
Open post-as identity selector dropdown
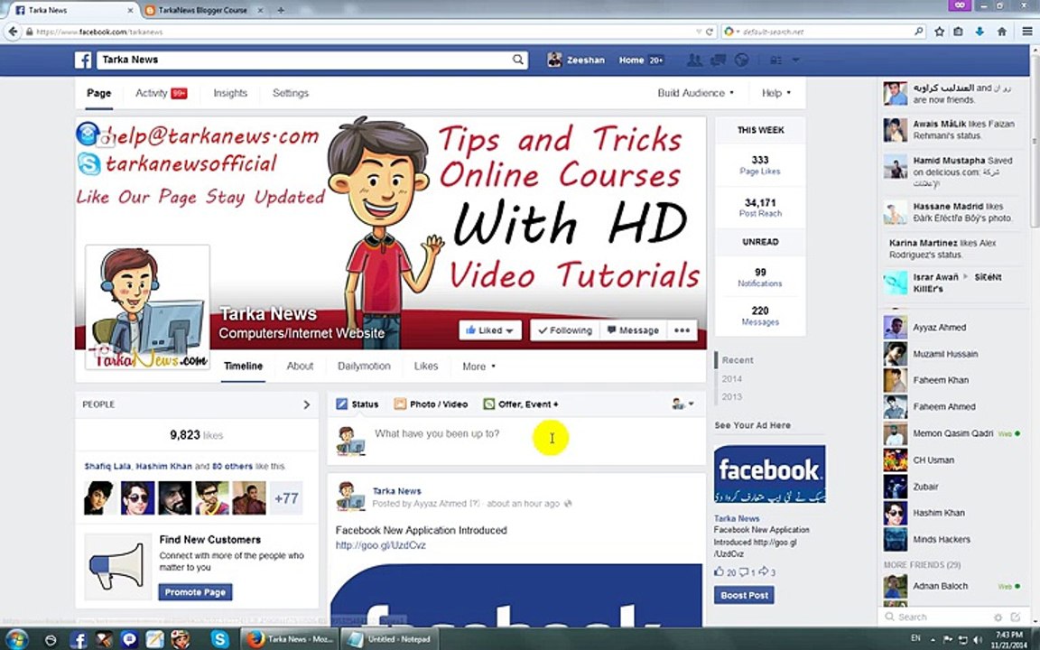682,404
